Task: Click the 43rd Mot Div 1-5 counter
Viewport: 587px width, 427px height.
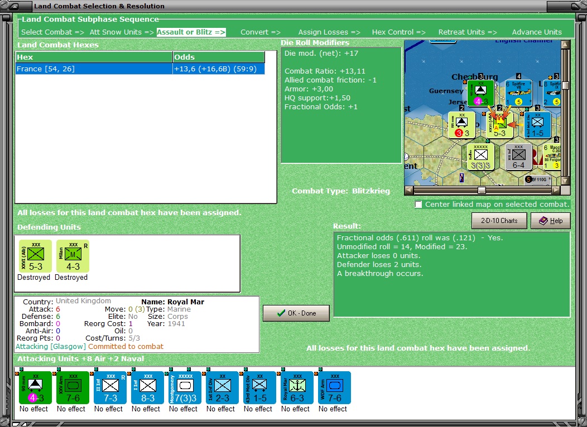Action: tap(258, 387)
